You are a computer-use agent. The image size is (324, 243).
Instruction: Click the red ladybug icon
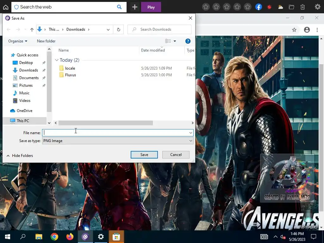tap(269, 7)
